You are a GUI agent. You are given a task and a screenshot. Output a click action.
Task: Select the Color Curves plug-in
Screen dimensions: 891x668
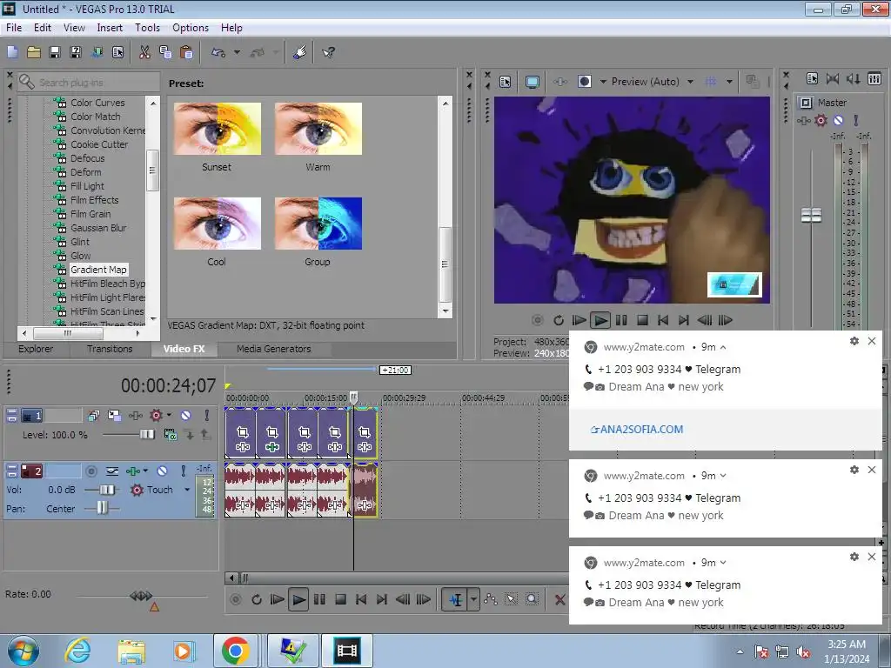[97, 103]
